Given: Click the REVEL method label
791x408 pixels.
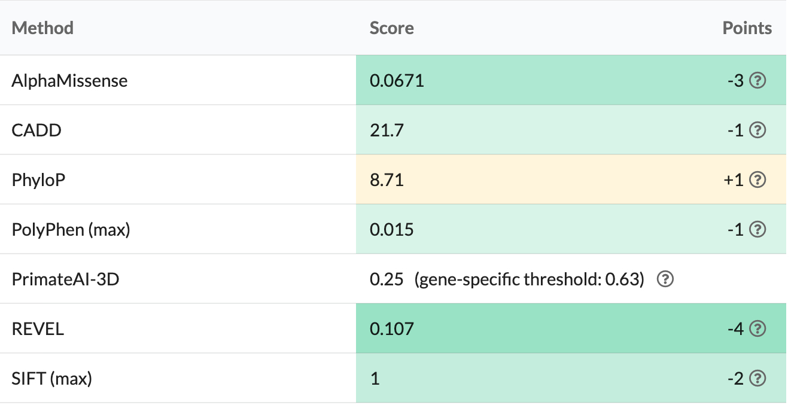Looking at the screenshot, I should click(38, 329).
